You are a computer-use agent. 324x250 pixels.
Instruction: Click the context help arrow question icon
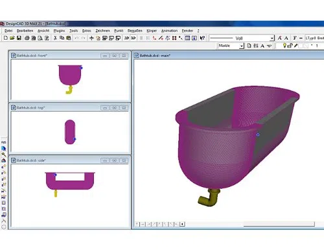[x=202, y=38]
